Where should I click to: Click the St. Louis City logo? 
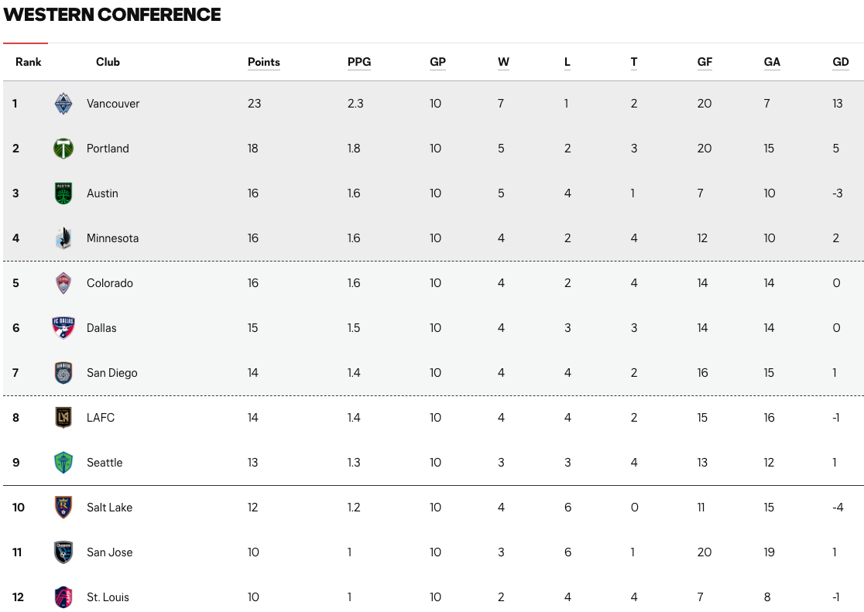[x=63, y=597]
